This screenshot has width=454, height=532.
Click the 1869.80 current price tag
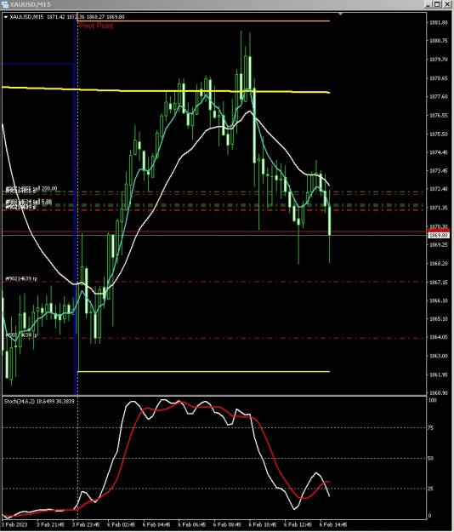439,235
